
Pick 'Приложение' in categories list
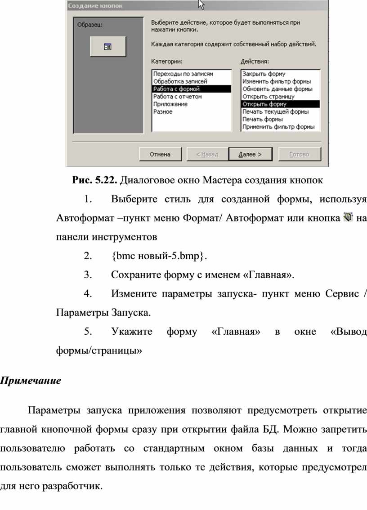(x=170, y=104)
